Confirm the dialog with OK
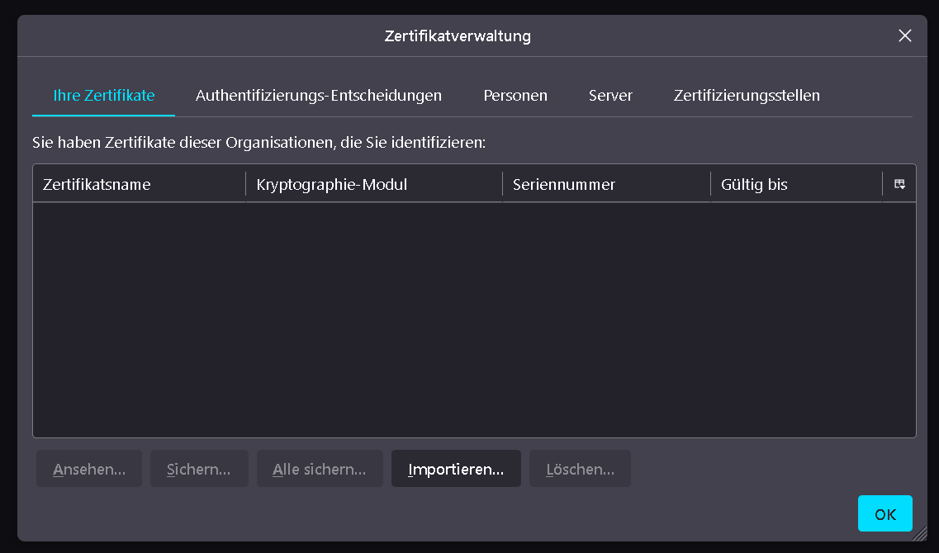939x553 pixels. [884, 513]
